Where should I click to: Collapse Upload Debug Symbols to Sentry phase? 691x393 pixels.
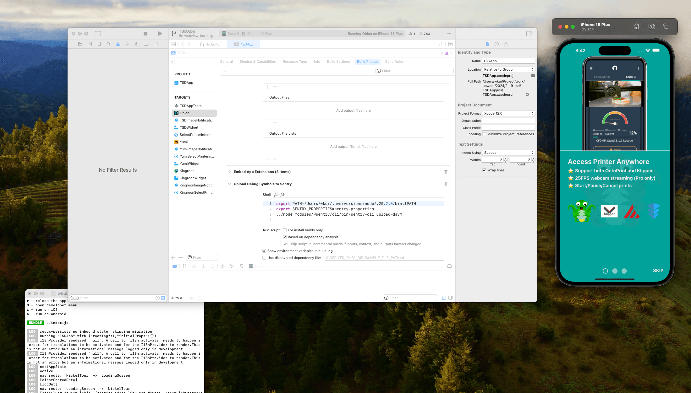[x=230, y=184]
